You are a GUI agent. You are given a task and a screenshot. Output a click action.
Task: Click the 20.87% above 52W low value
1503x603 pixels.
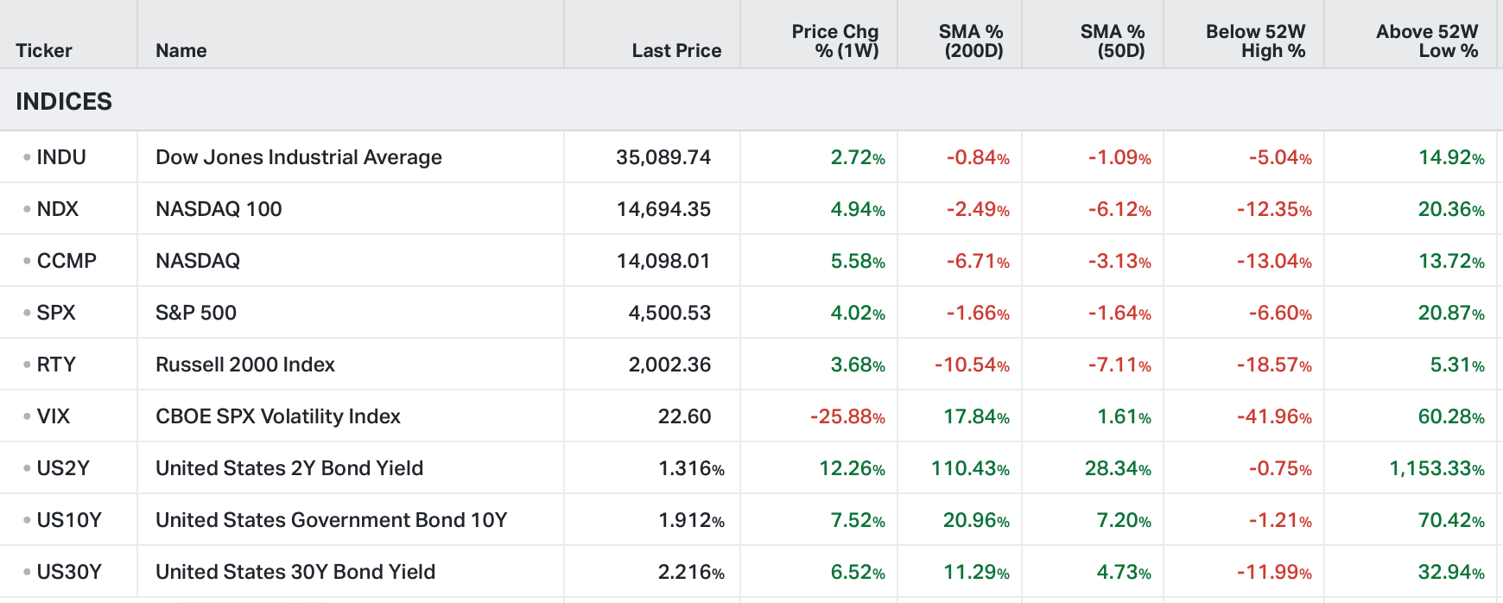(x=1451, y=313)
